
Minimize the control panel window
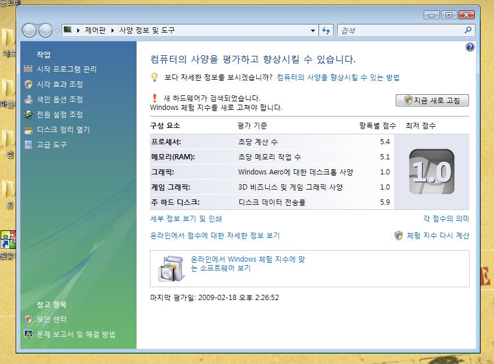432,15
